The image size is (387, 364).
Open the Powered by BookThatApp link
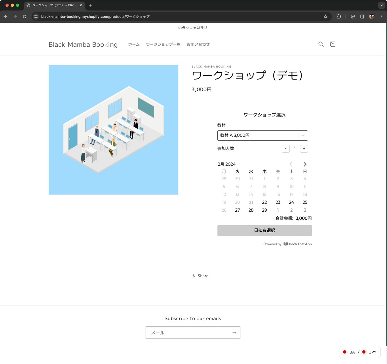pos(287,244)
